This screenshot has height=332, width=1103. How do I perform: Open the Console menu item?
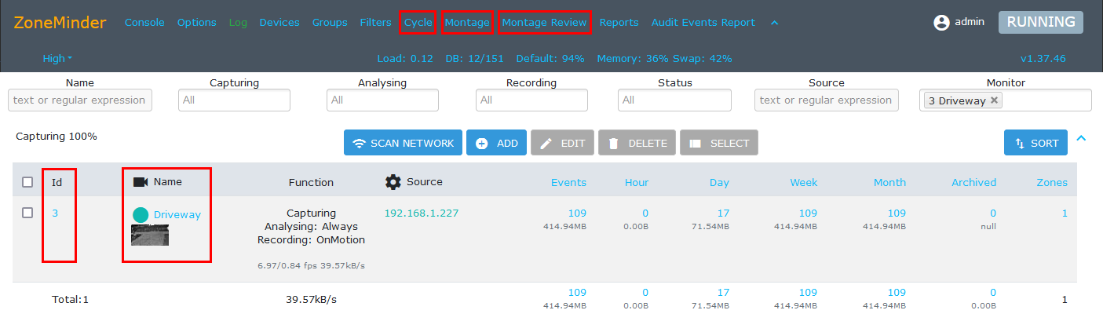click(144, 23)
